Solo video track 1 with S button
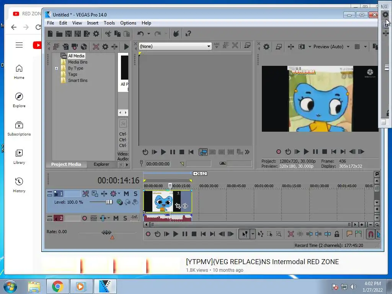Image resolution: width=392 pixels, height=294 pixels. pyautogui.click(x=135, y=194)
